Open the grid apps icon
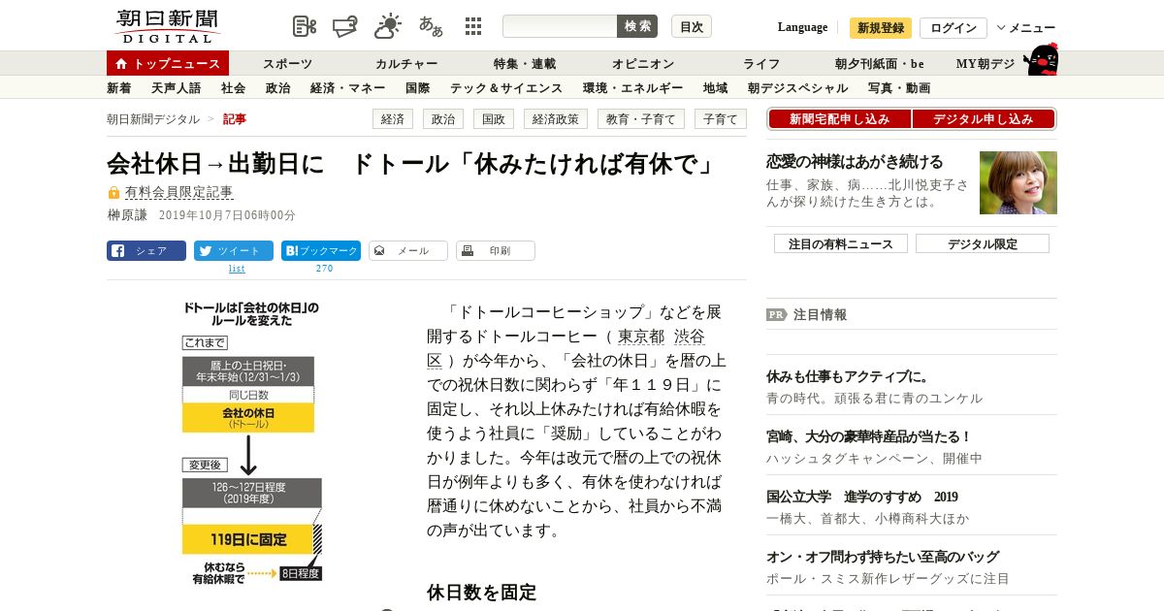 [473, 26]
